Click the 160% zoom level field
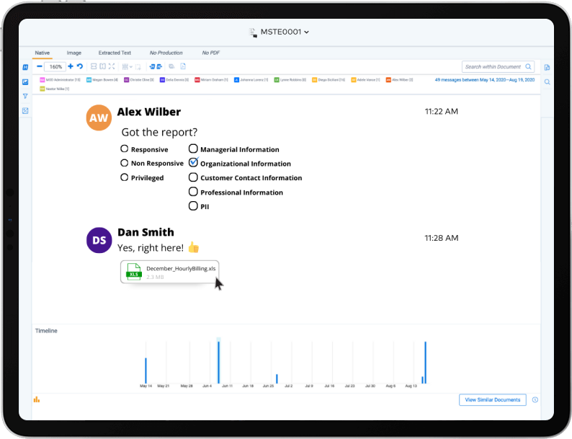This screenshot has width=572, height=439. point(55,66)
